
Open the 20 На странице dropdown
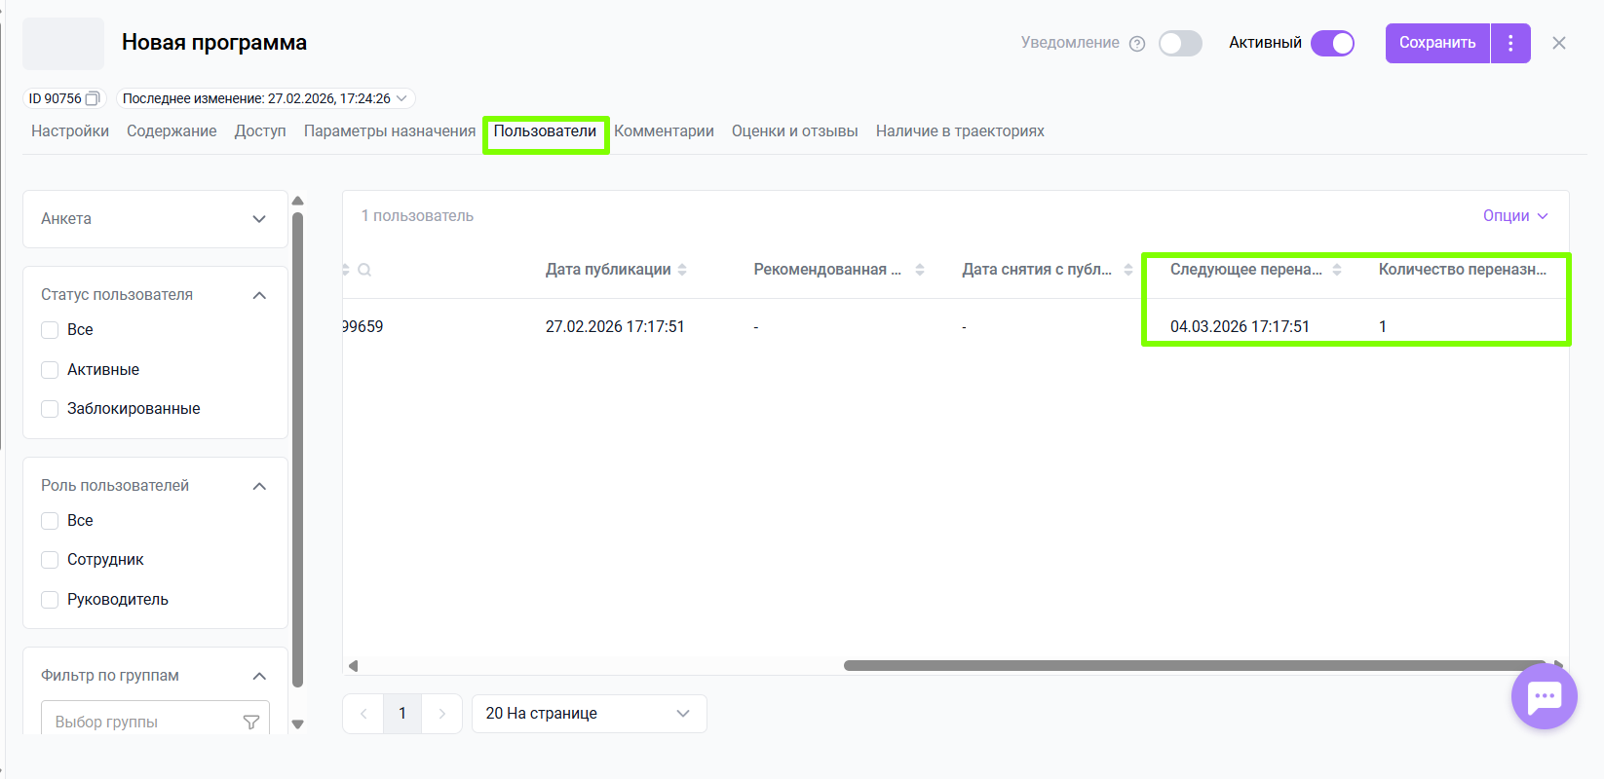(589, 714)
